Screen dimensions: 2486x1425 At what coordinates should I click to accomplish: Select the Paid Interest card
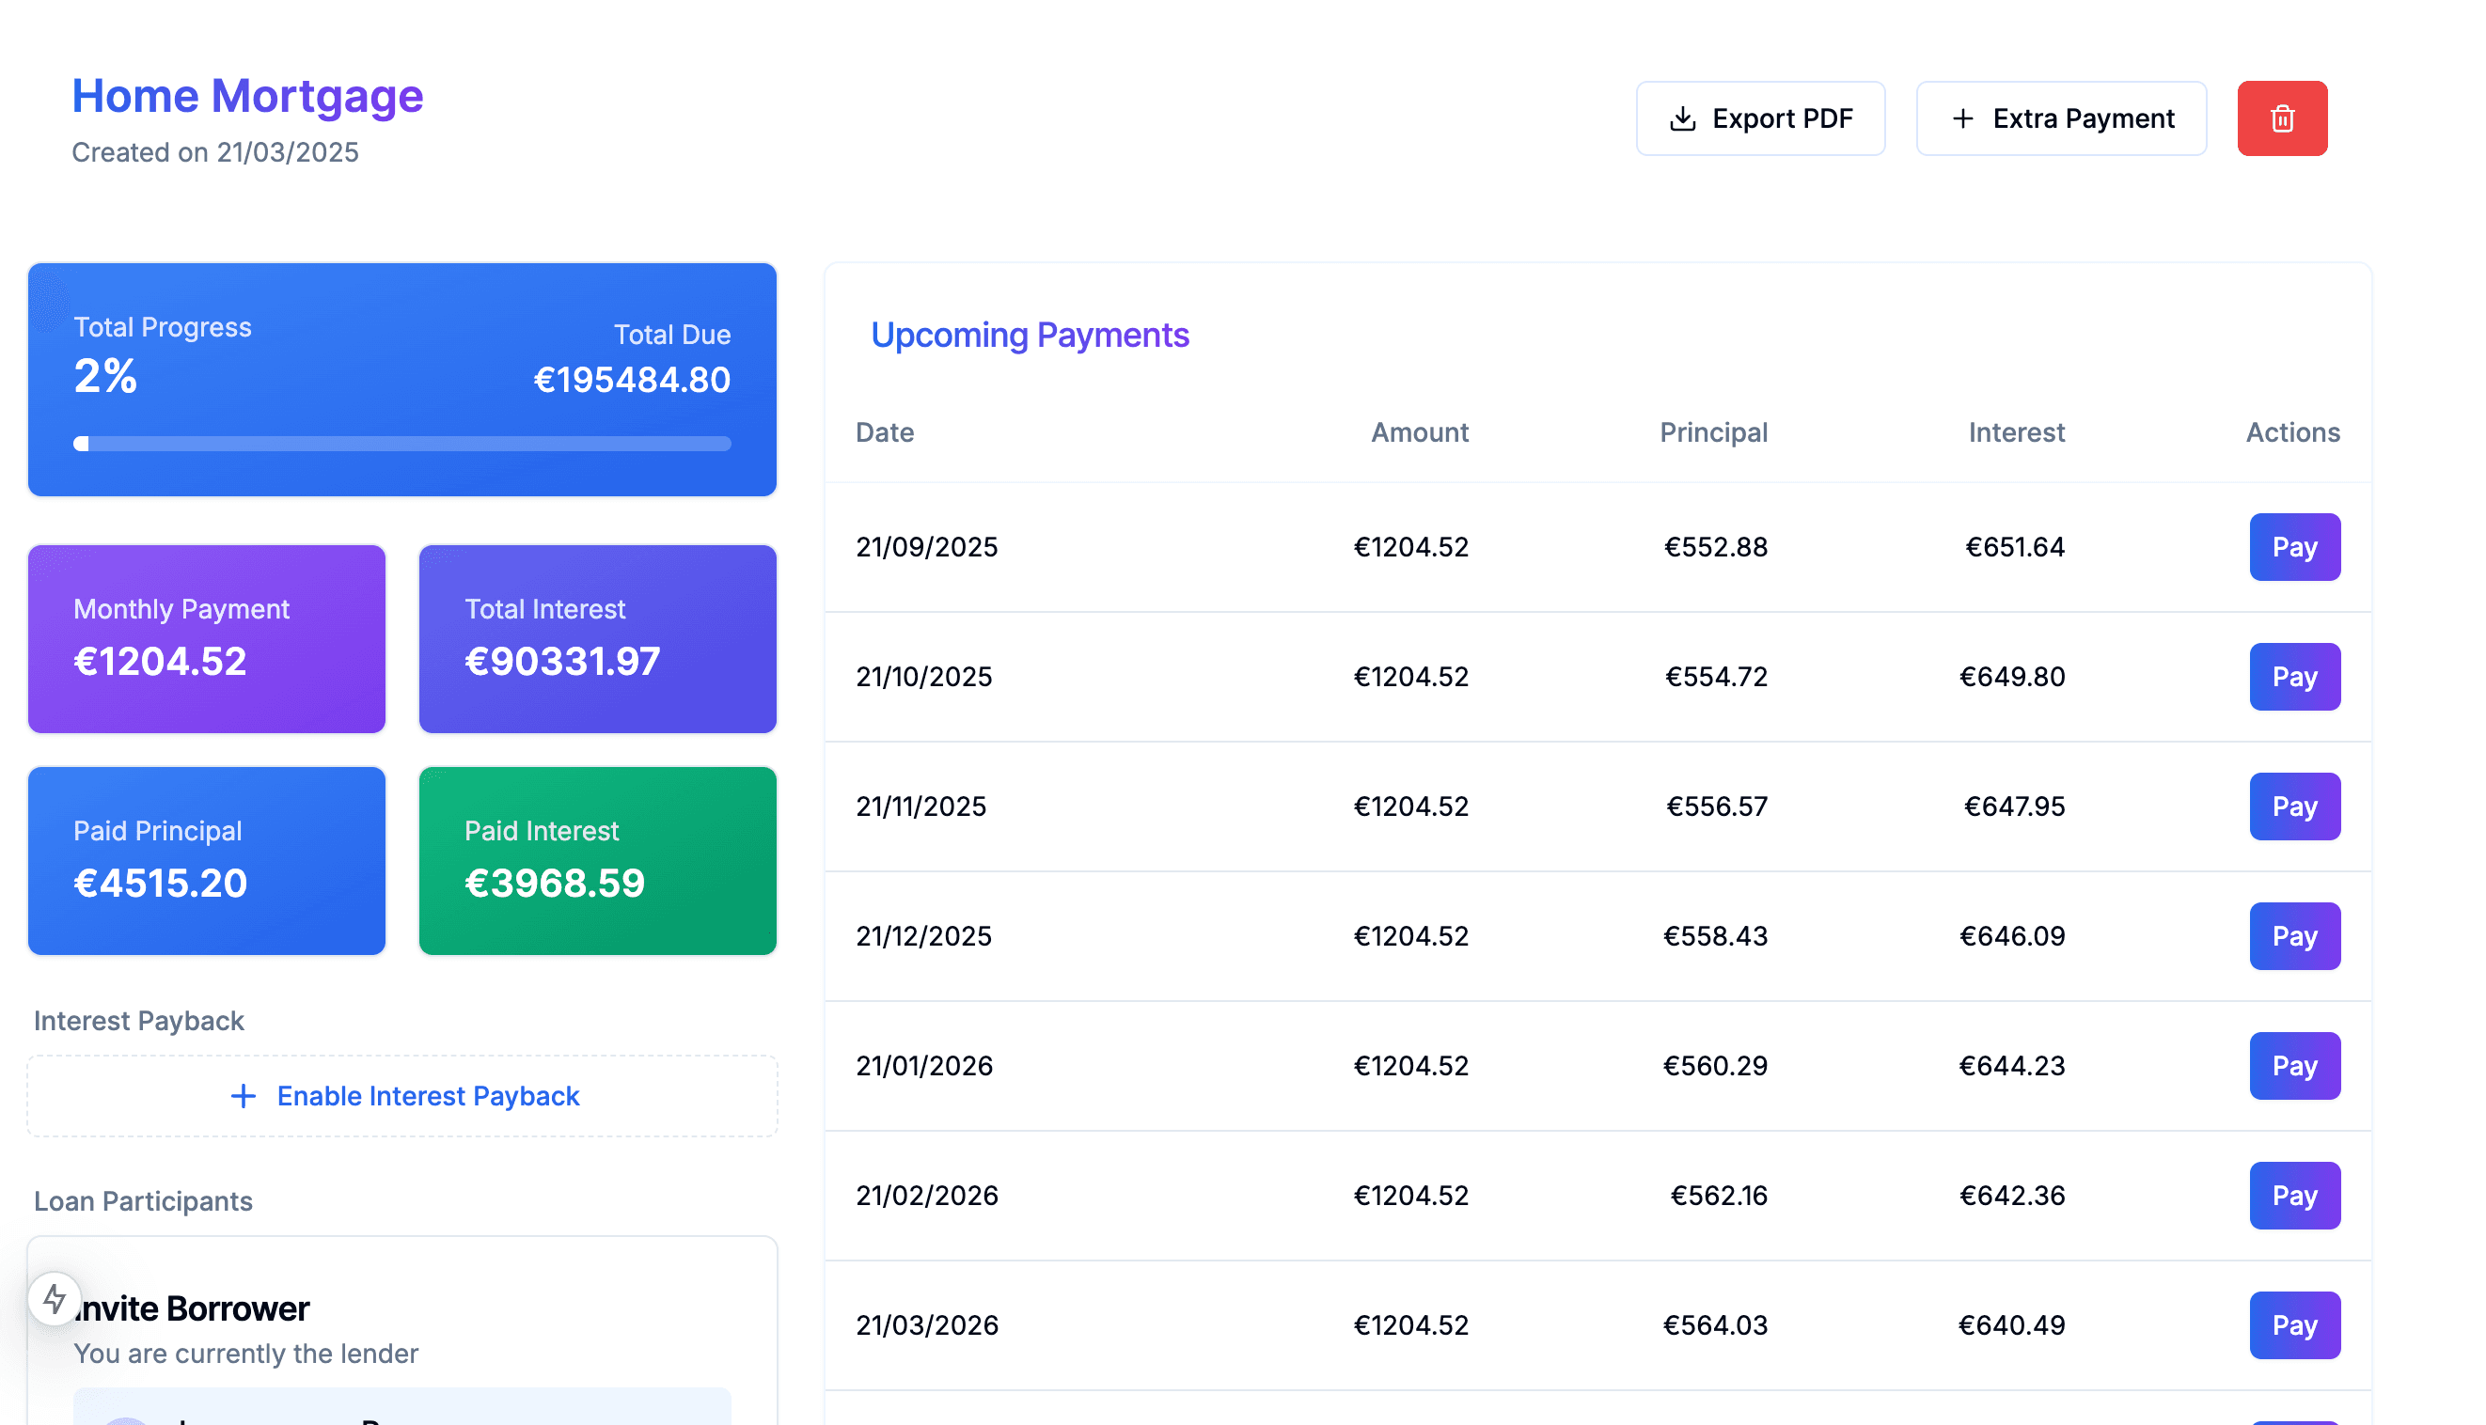[597, 860]
